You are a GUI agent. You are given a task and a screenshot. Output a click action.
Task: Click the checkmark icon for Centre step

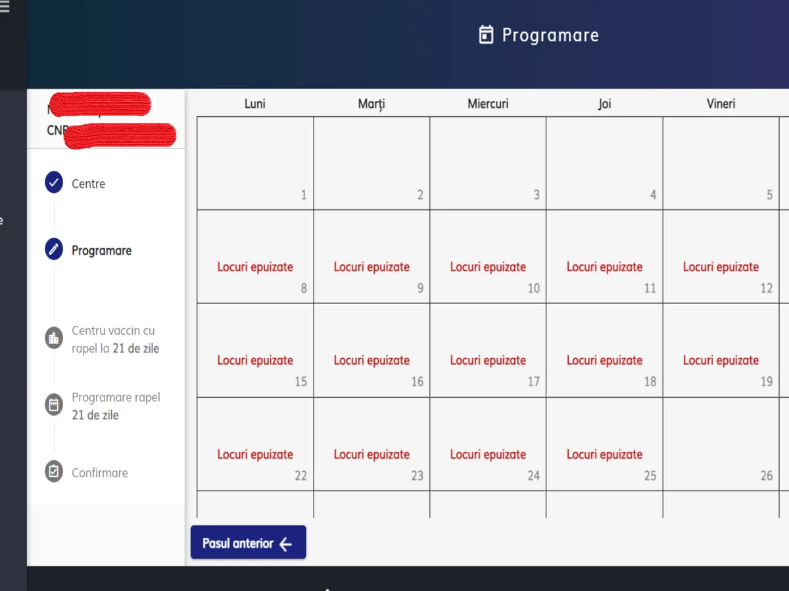(x=54, y=183)
